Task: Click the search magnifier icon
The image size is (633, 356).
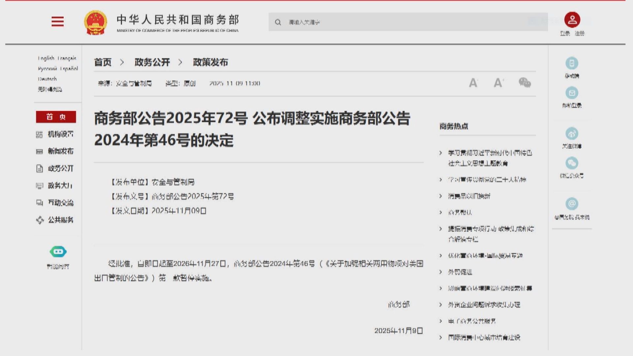Action: tap(278, 22)
